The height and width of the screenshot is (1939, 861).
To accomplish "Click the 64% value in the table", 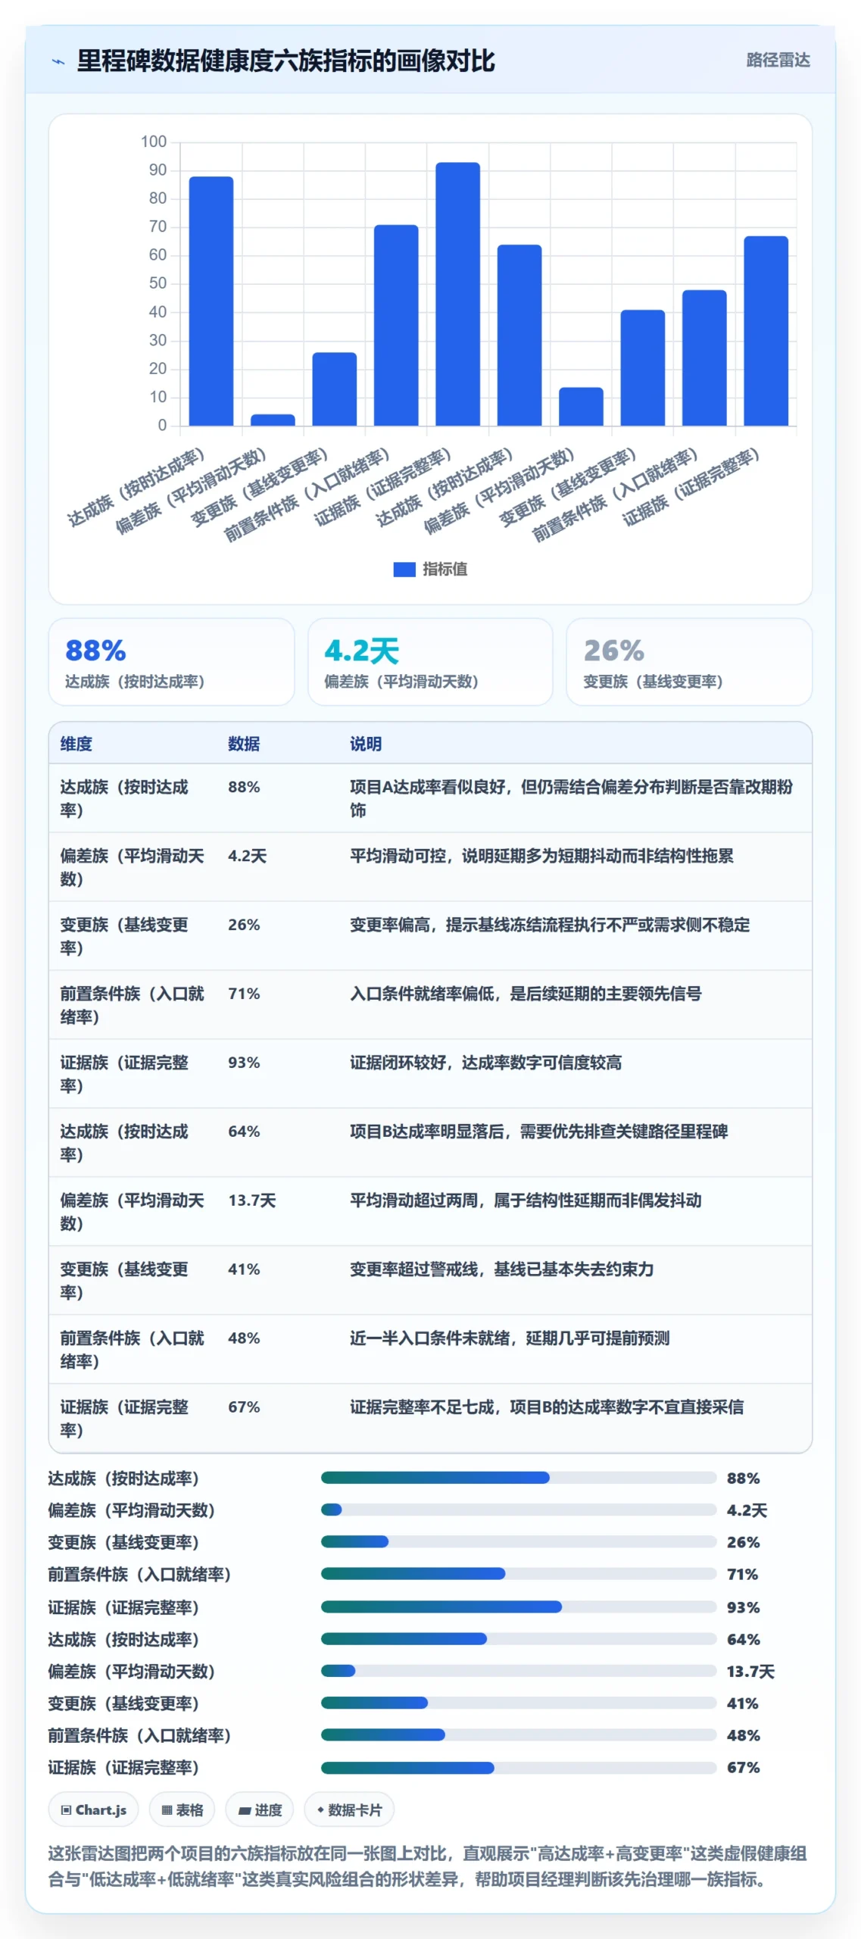I will (x=244, y=1132).
